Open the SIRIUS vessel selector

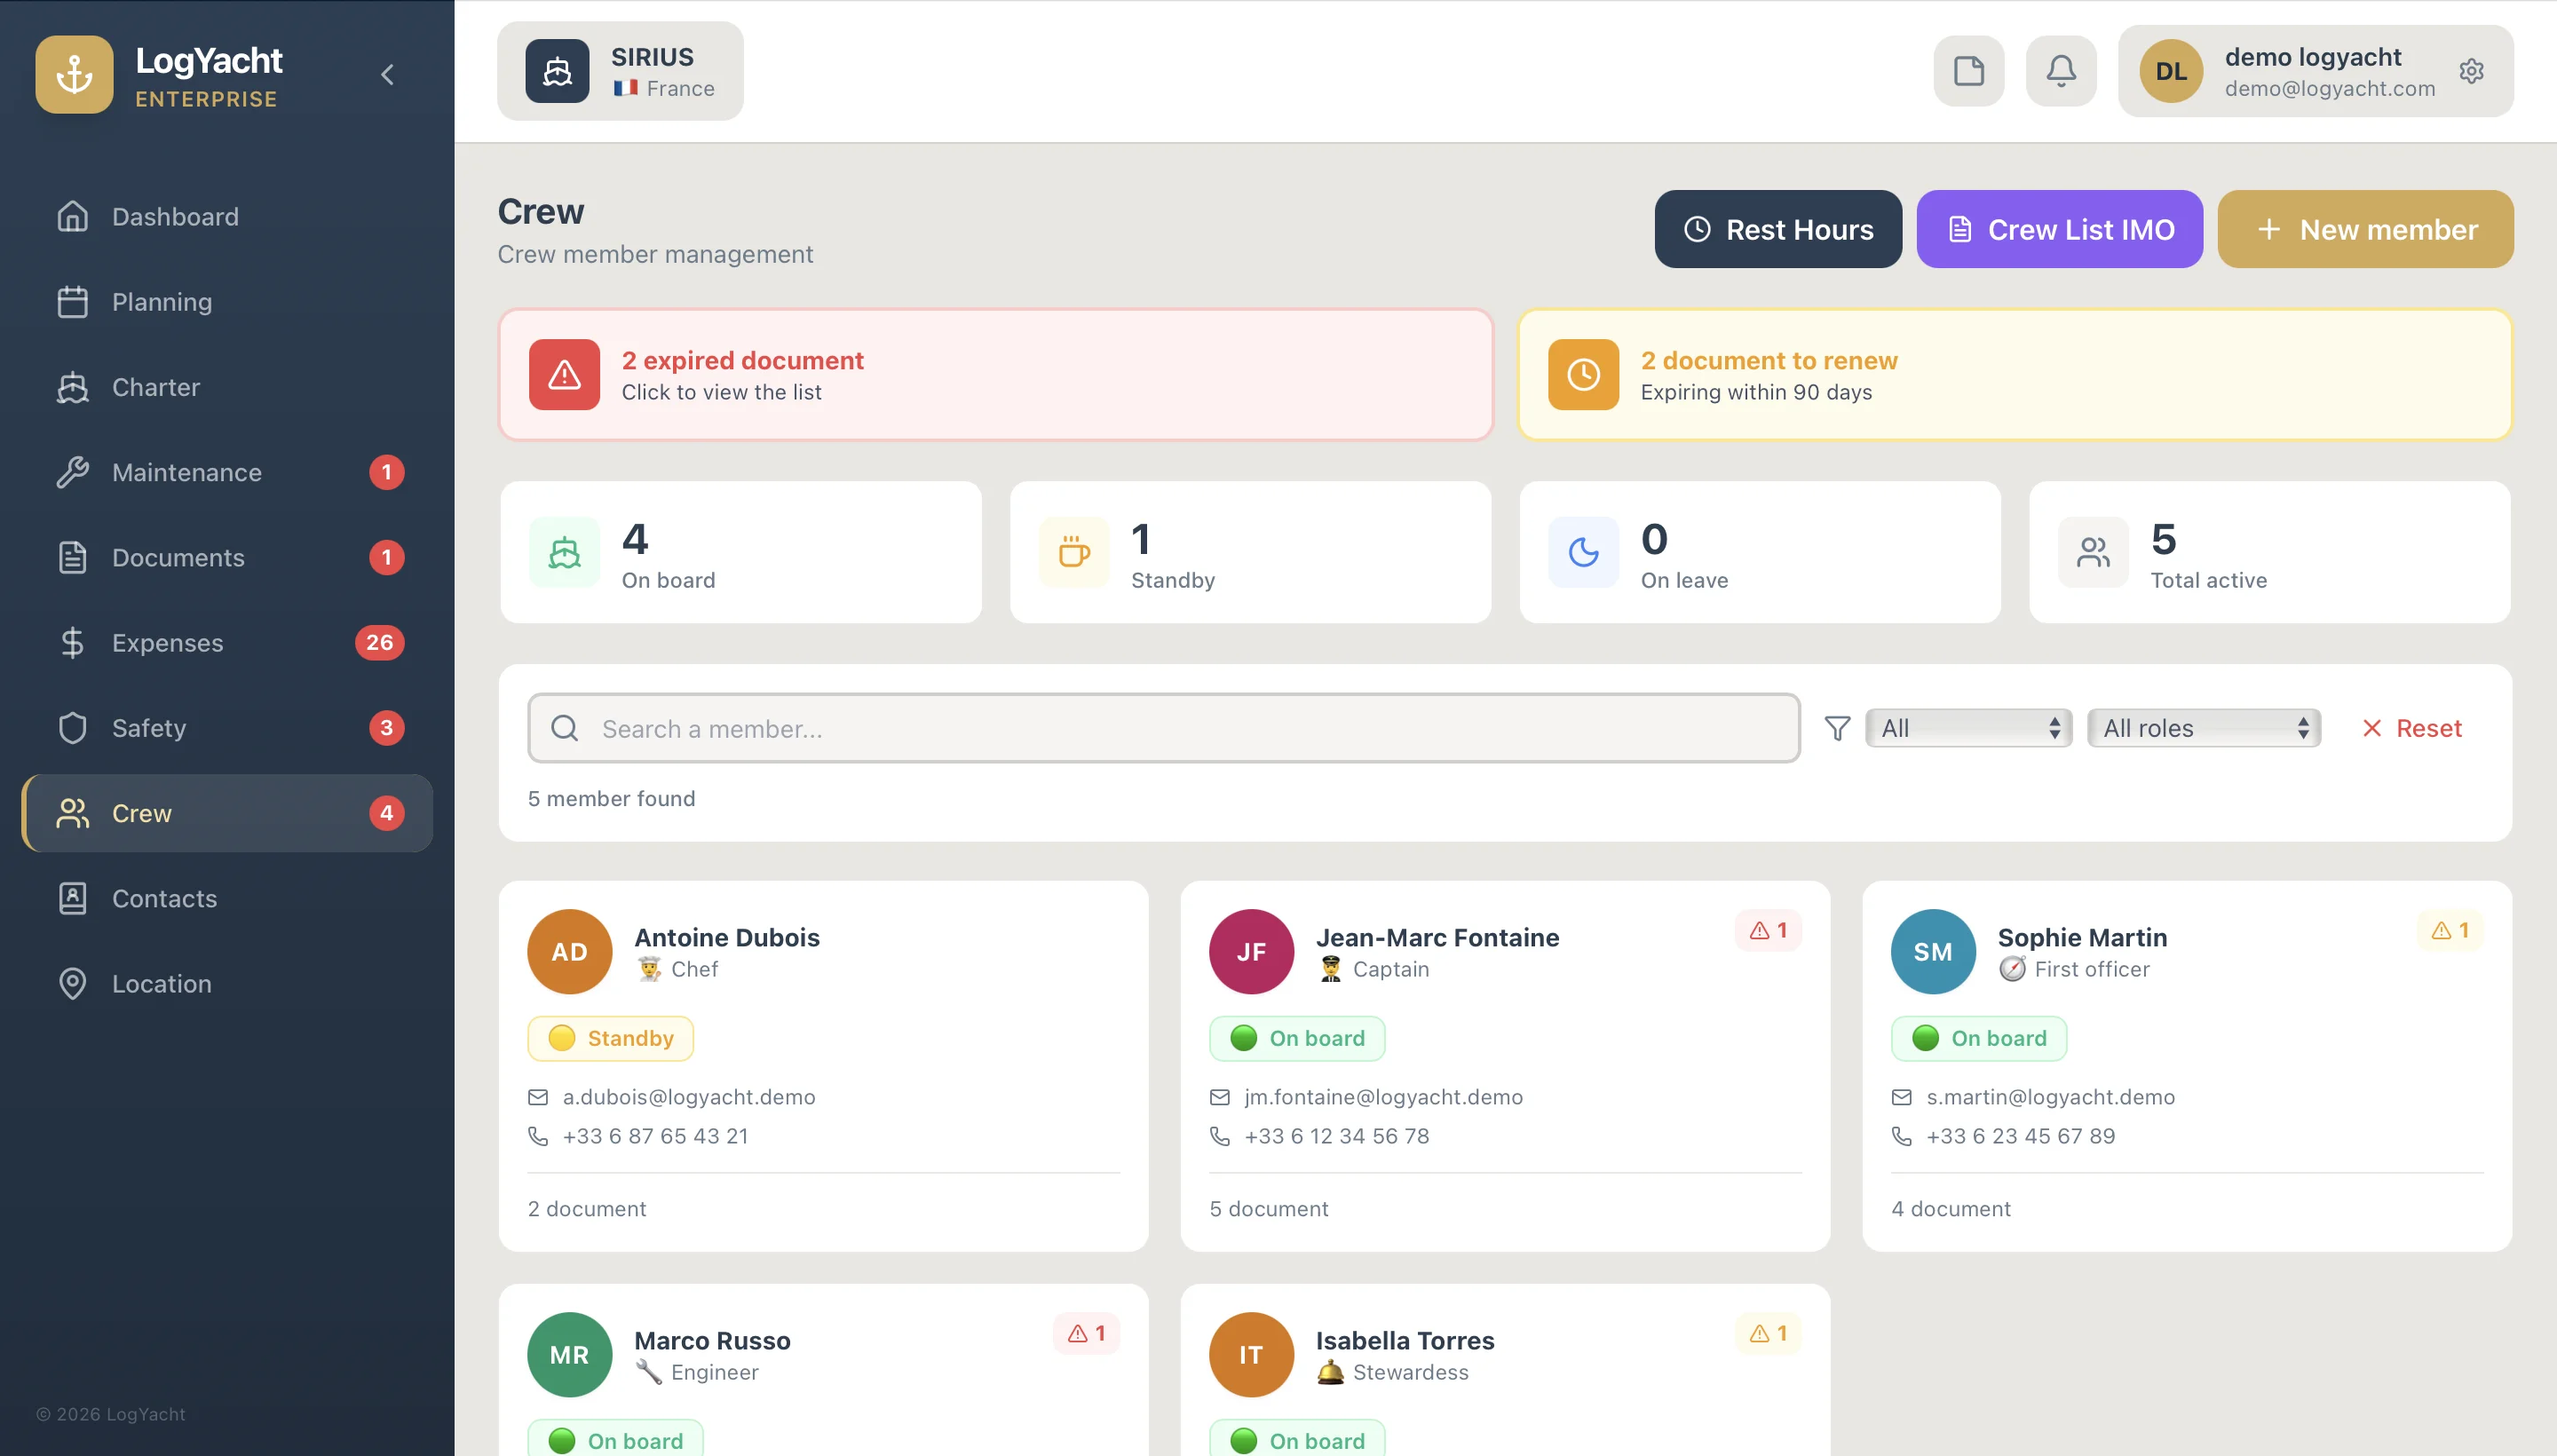click(620, 71)
